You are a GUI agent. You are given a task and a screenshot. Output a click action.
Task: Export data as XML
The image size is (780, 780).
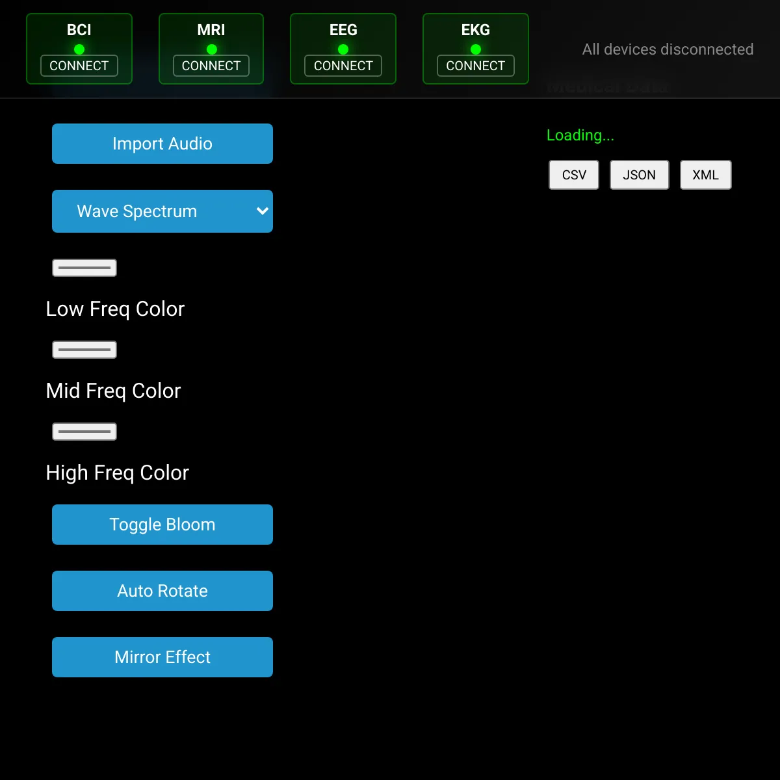pyautogui.click(x=706, y=175)
